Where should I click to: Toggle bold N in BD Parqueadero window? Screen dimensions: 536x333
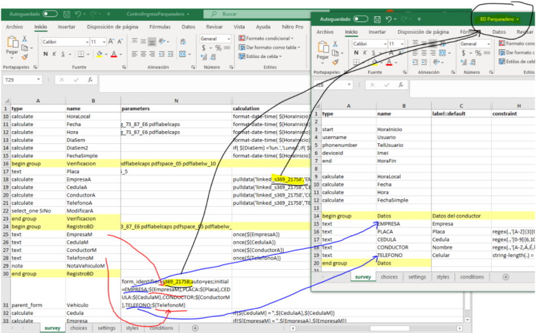(x=356, y=53)
